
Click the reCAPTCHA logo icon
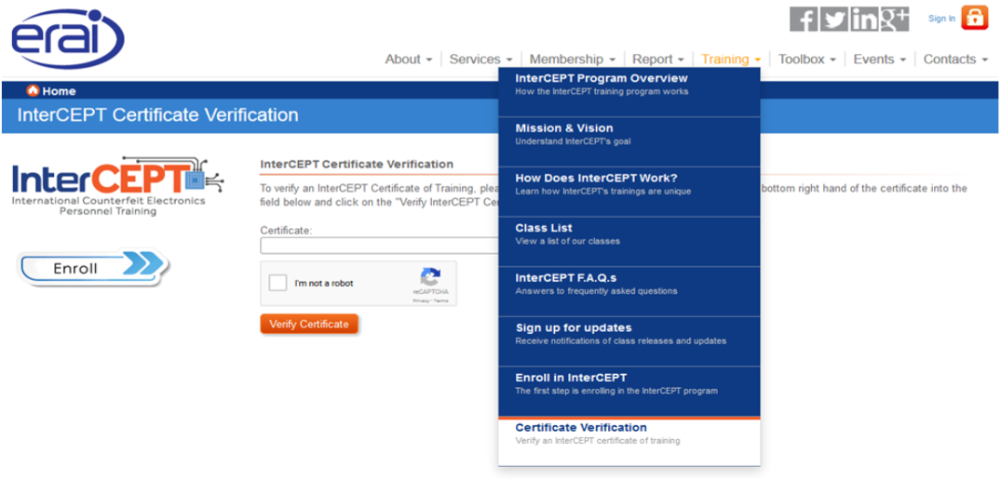click(430, 276)
